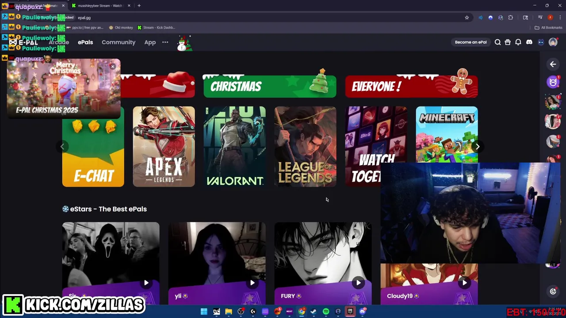The height and width of the screenshot is (318, 566).
Task: Show next game categories with right arrow
Action: pyautogui.click(x=478, y=146)
